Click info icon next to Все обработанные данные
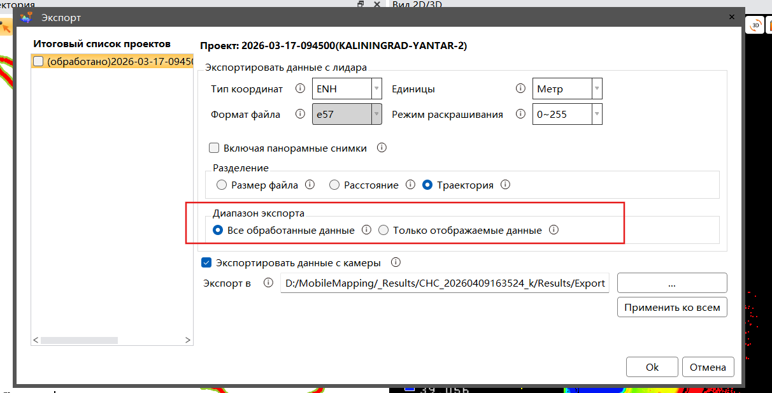Image resolution: width=772 pixels, height=393 pixels. pyautogui.click(x=366, y=230)
